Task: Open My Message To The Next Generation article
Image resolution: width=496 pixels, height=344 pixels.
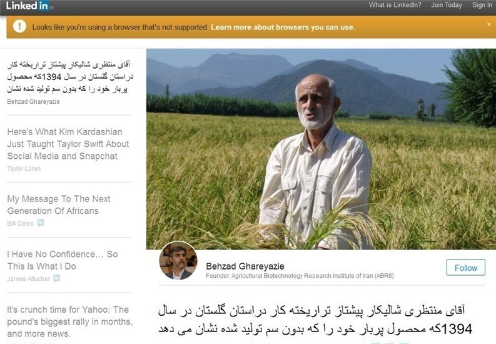Action: point(59,205)
